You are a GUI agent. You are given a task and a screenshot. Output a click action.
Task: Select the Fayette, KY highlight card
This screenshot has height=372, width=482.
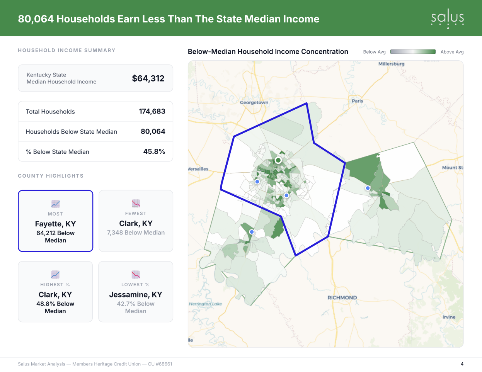56,221
